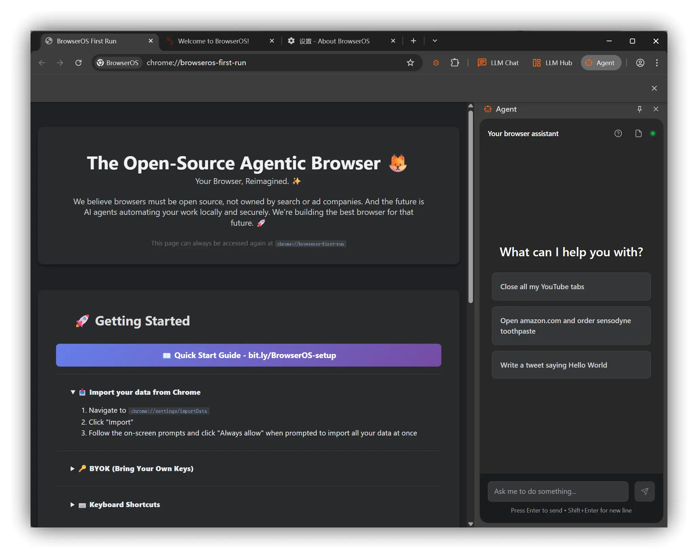Open the profile account icon
The height and width of the screenshot is (558, 698).
point(640,63)
